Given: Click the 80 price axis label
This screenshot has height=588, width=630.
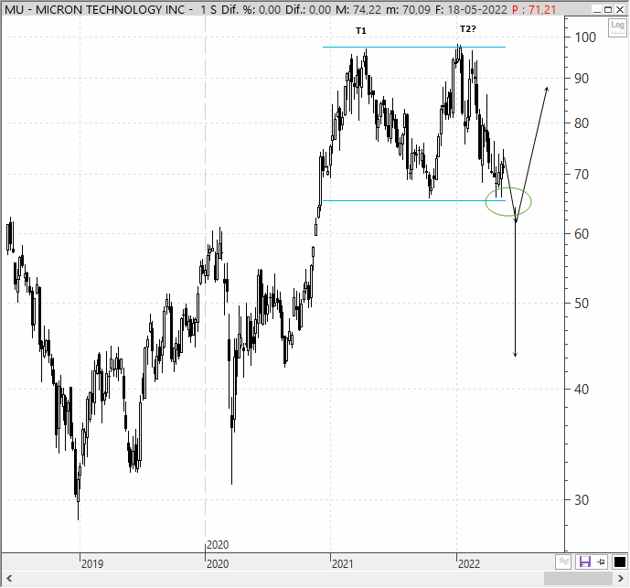Looking at the screenshot, I should click(582, 123).
